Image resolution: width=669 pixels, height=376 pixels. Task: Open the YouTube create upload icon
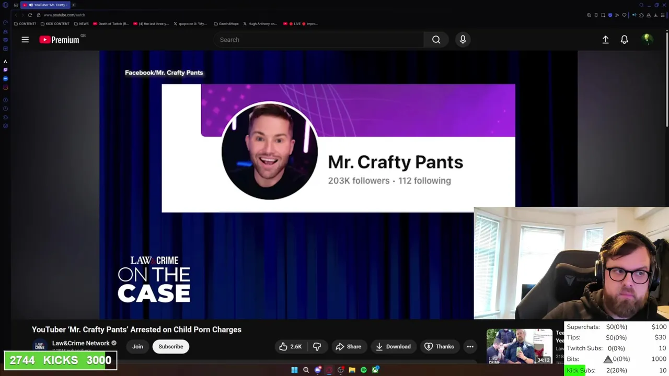click(x=605, y=40)
